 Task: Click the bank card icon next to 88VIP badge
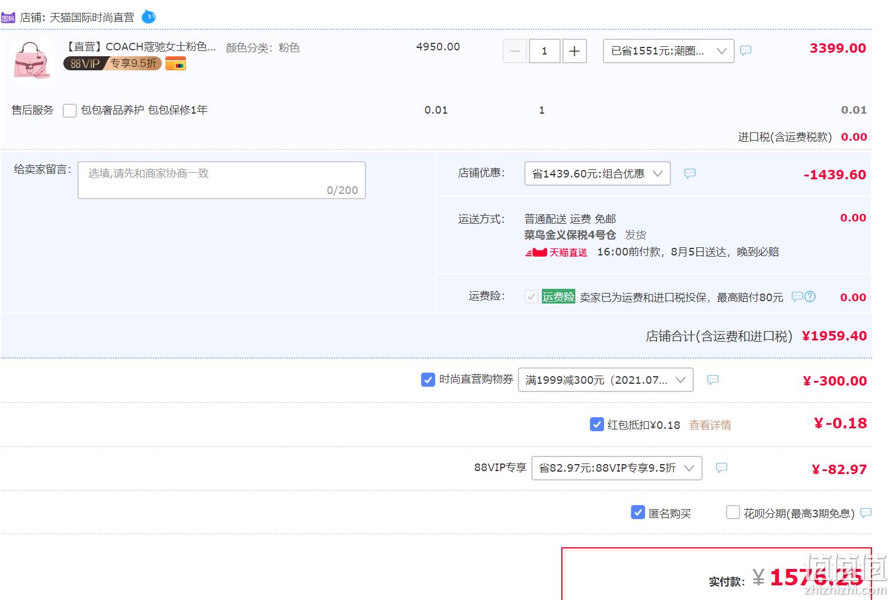coord(175,63)
